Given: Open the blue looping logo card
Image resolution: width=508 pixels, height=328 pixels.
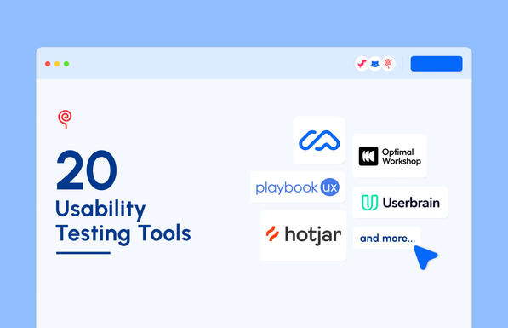Looking at the screenshot, I should 319,141.
